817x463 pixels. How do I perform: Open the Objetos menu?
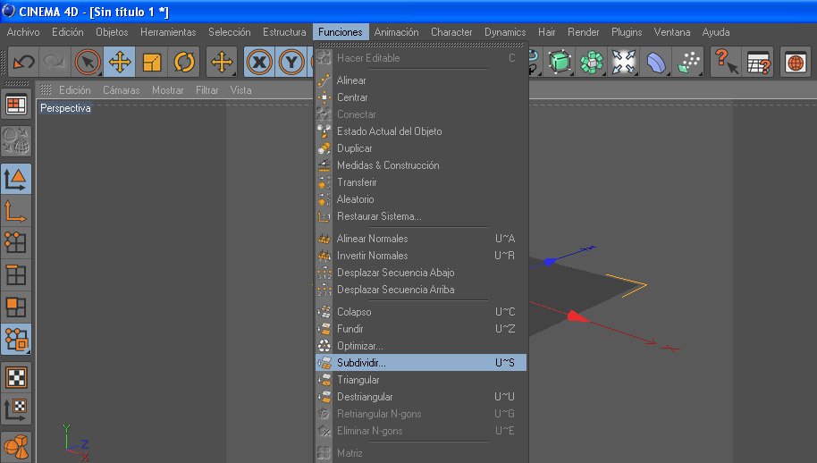point(112,32)
